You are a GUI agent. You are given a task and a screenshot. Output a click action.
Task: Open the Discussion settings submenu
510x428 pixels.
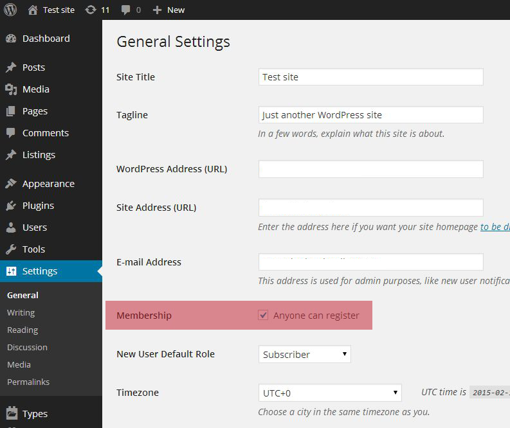point(27,348)
